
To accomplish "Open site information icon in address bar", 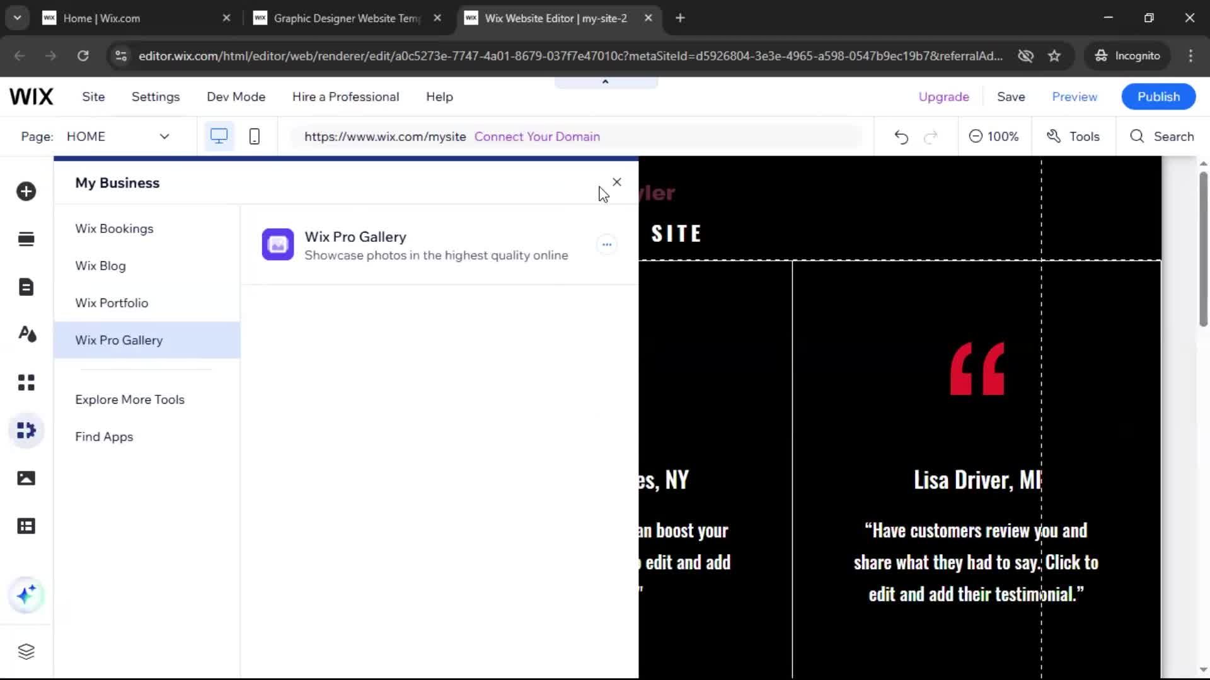I will tap(121, 56).
